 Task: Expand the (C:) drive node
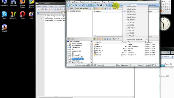pyautogui.click(x=68, y=49)
